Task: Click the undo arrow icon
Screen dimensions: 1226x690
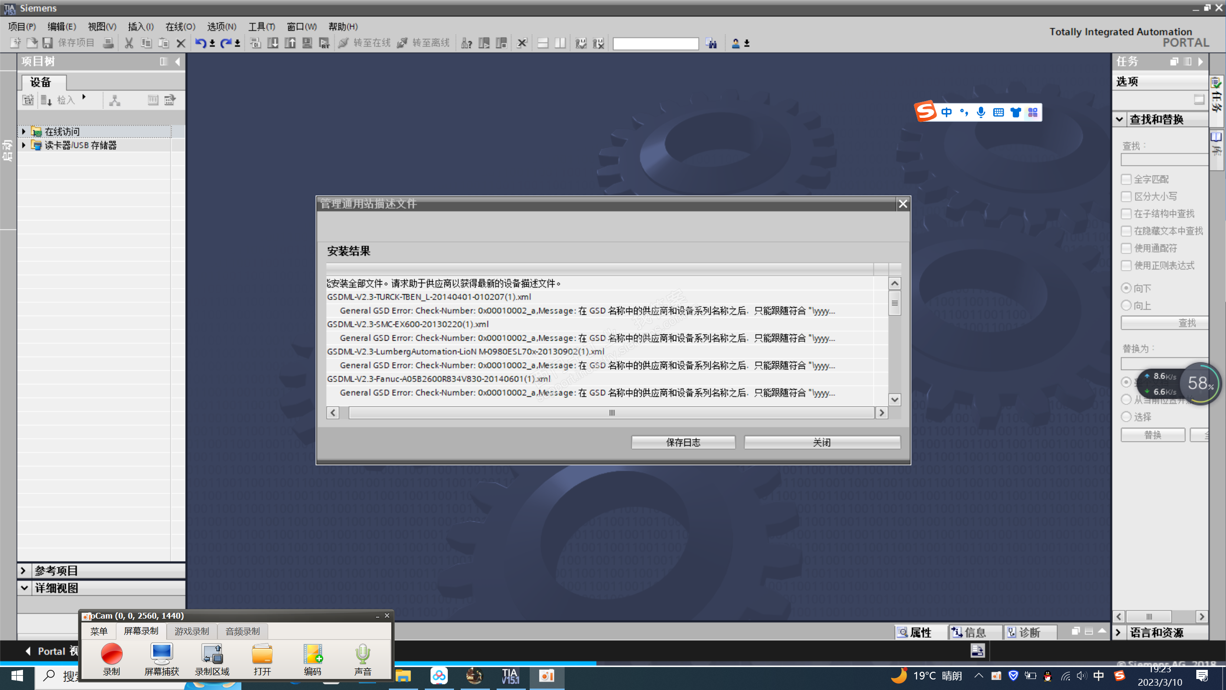Action: point(200,43)
